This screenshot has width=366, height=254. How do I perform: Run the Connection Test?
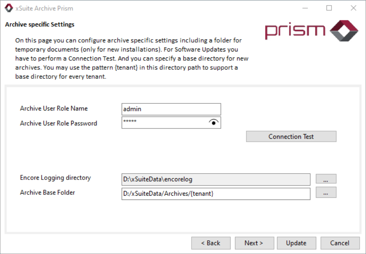pyautogui.click(x=291, y=137)
